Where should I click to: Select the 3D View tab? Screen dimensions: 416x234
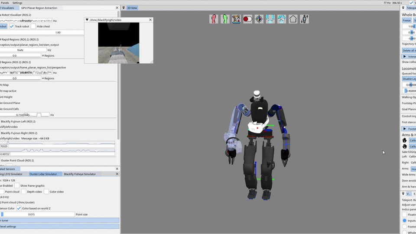pyautogui.click(x=132, y=8)
